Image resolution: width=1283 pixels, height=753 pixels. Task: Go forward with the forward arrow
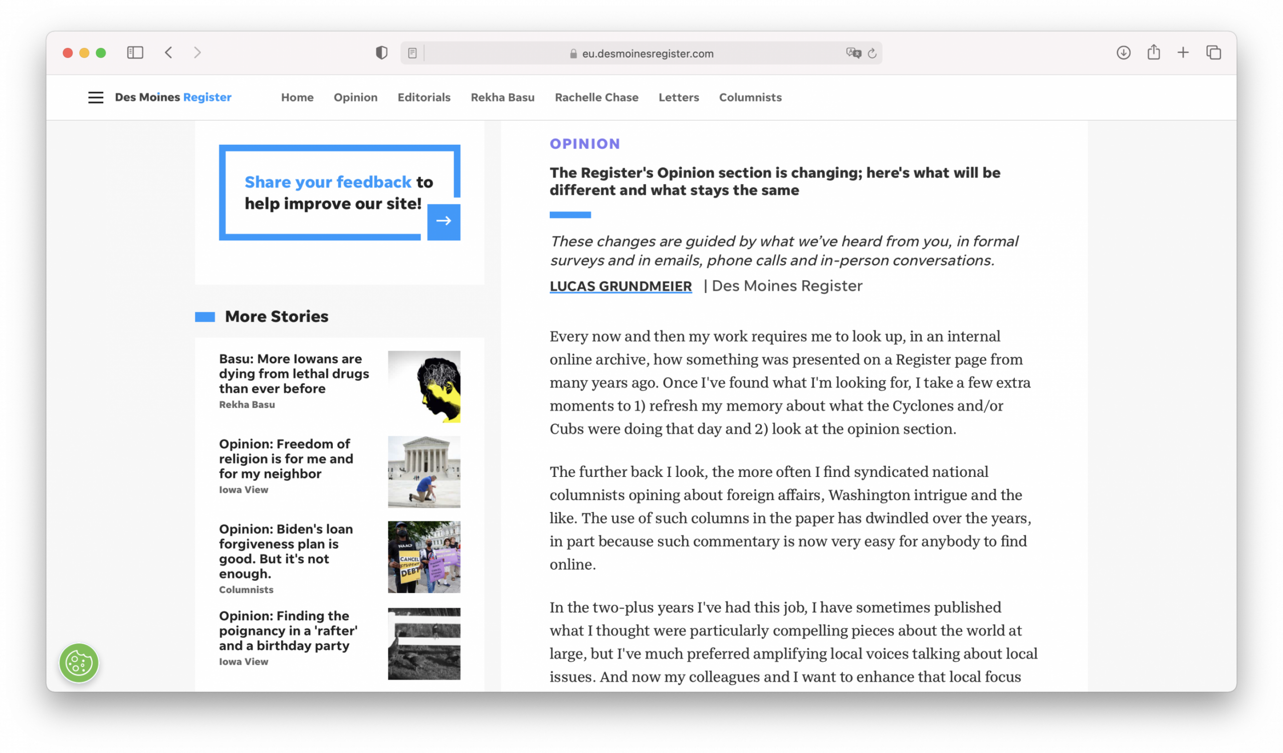coord(197,53)
